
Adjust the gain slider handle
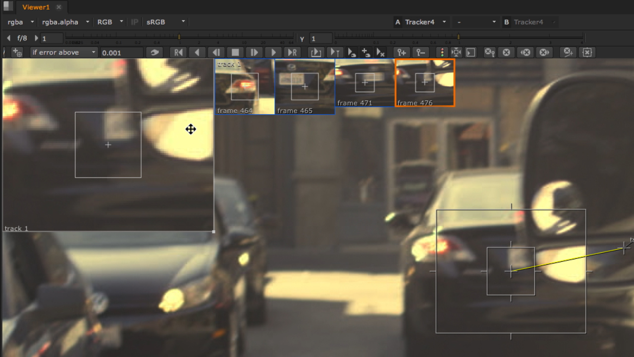pyautogui.click(x=179, y=37)
